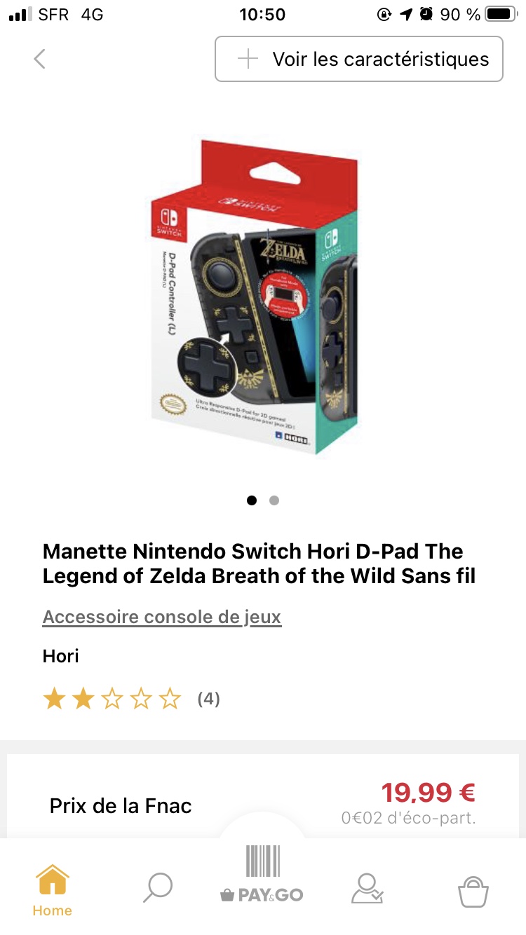This screenshot has height=935, width=526.
Task: Tap the 19,99 € price
Action: coord(429,793)
